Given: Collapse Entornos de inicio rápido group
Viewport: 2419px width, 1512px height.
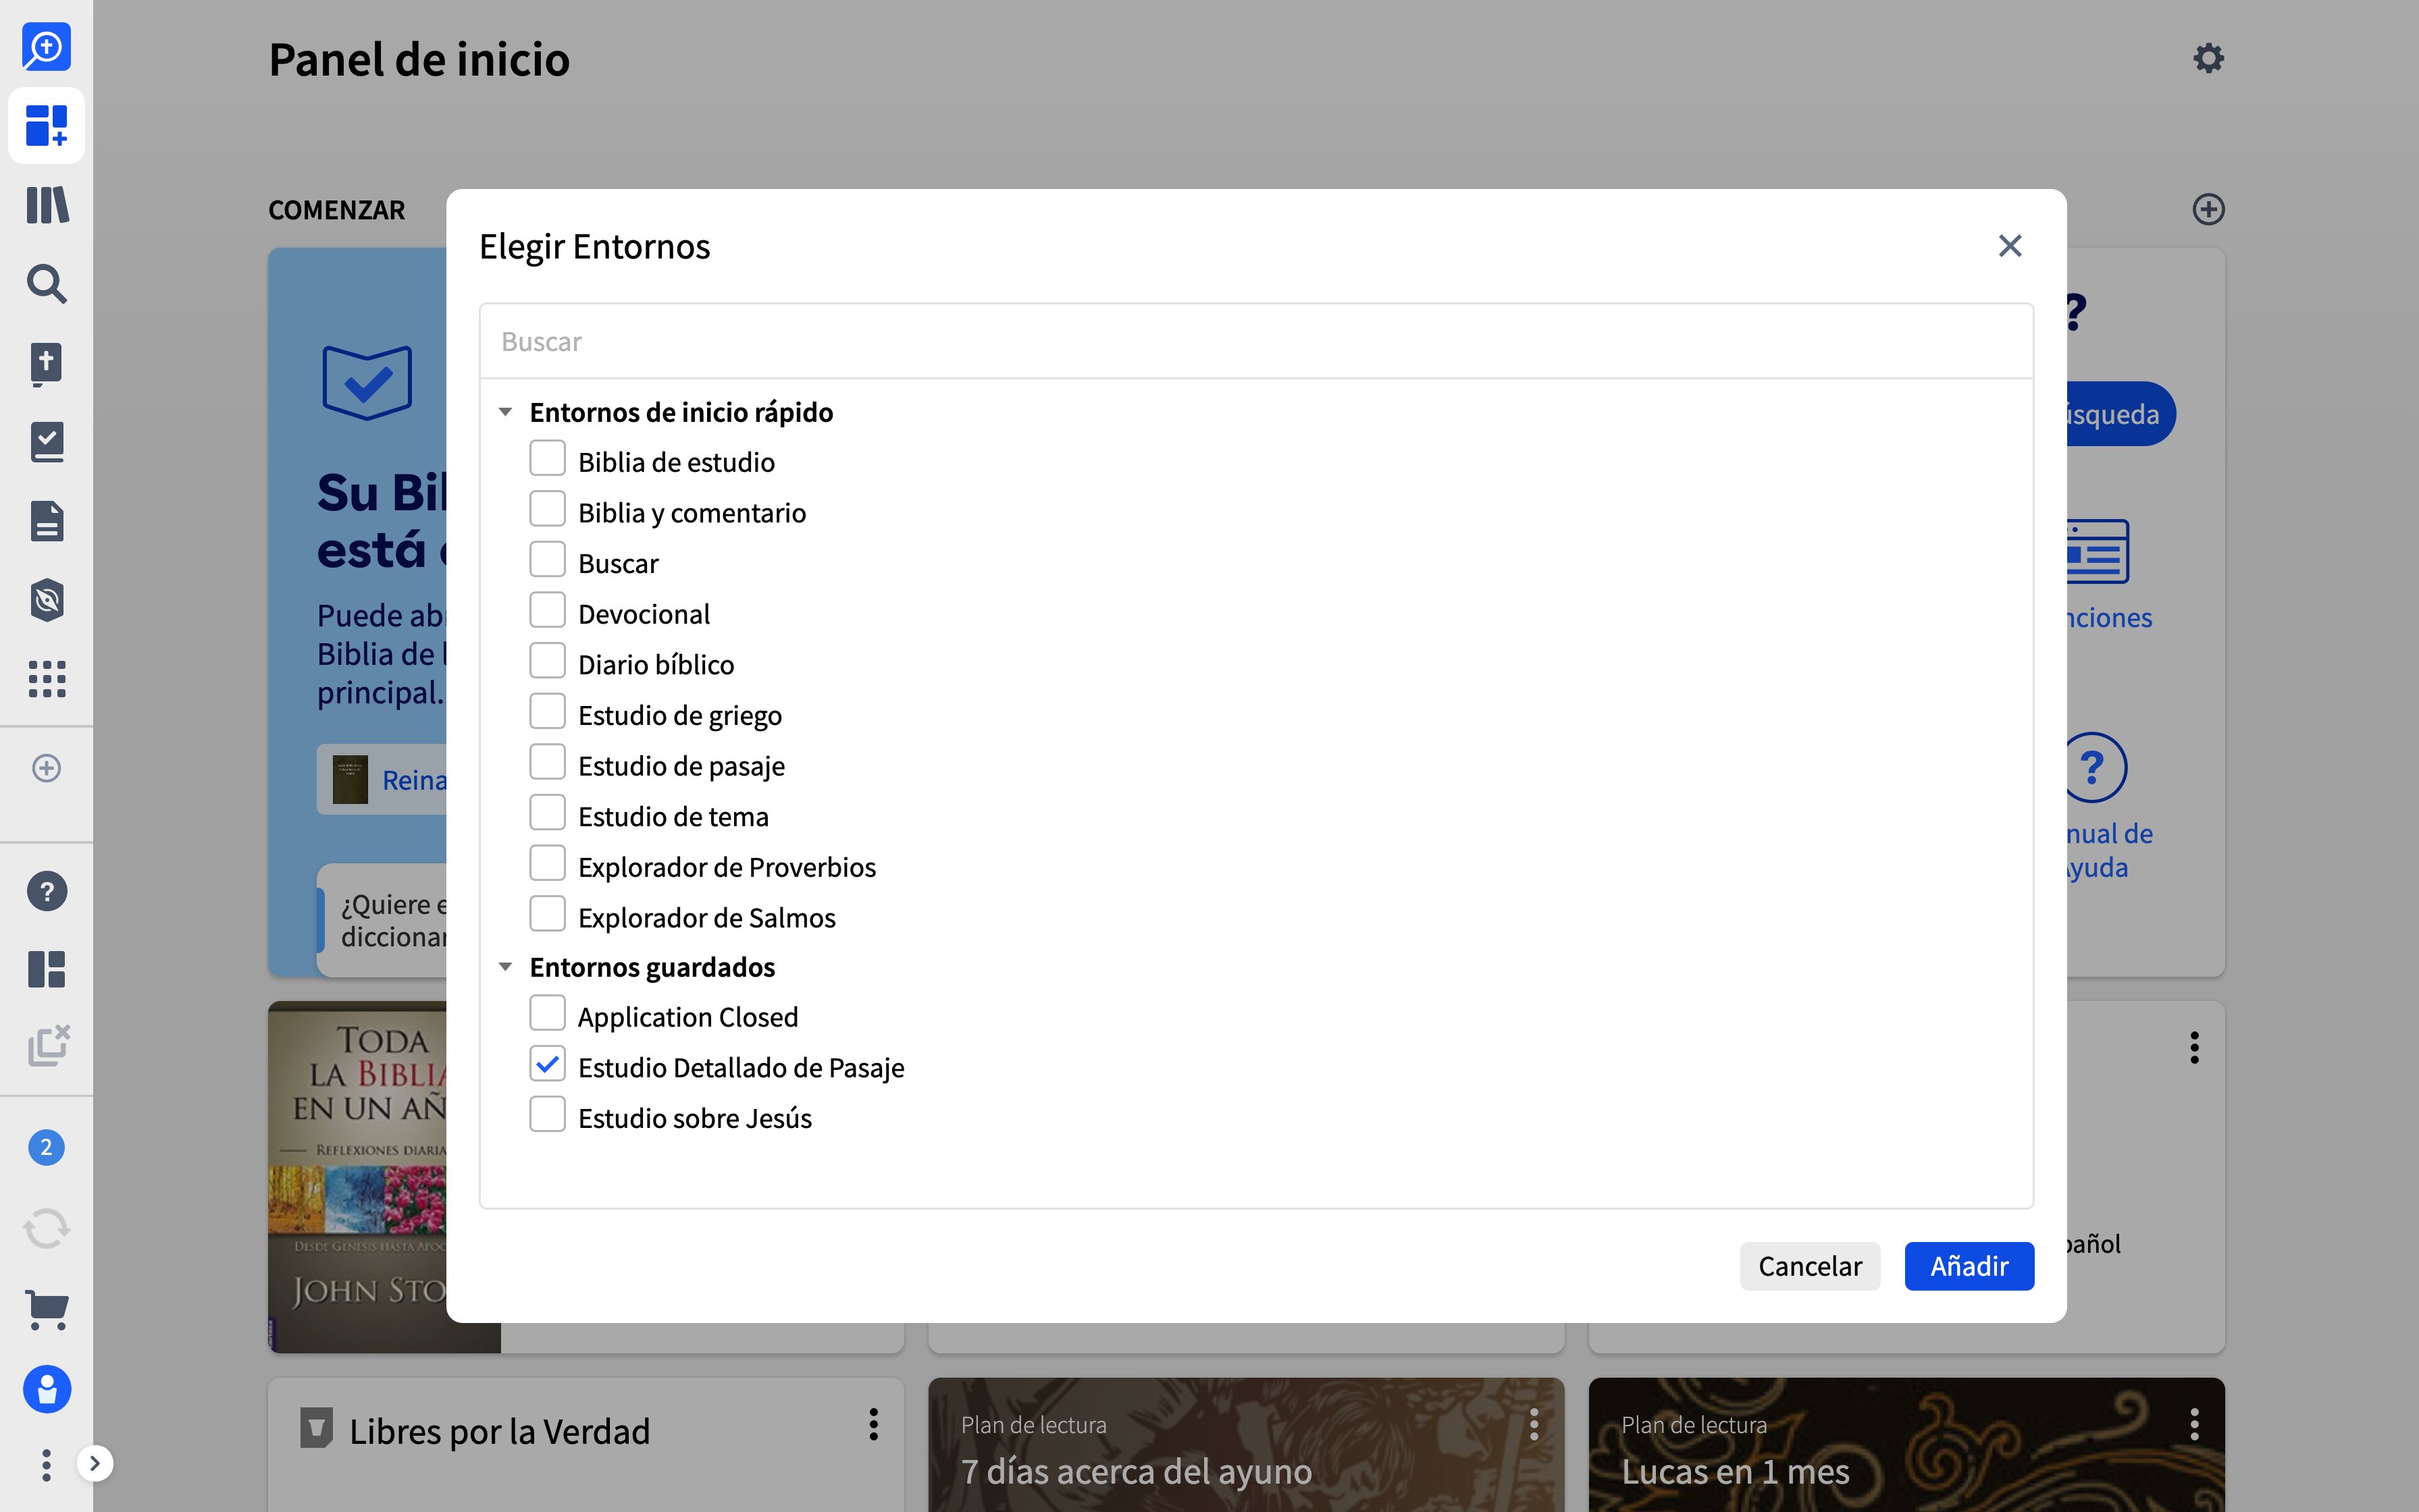Looking at the screenshot, I should tap(505, 412).
